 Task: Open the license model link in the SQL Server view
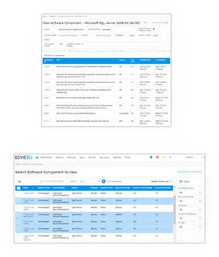pos(68,36)
